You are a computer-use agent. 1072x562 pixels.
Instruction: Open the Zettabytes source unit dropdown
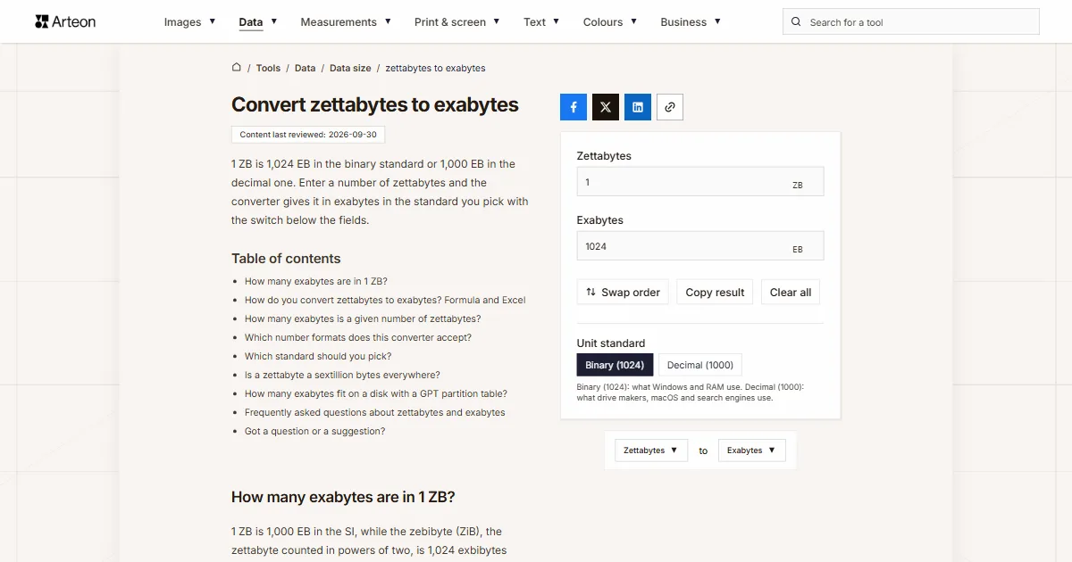(x=651, y=450)
